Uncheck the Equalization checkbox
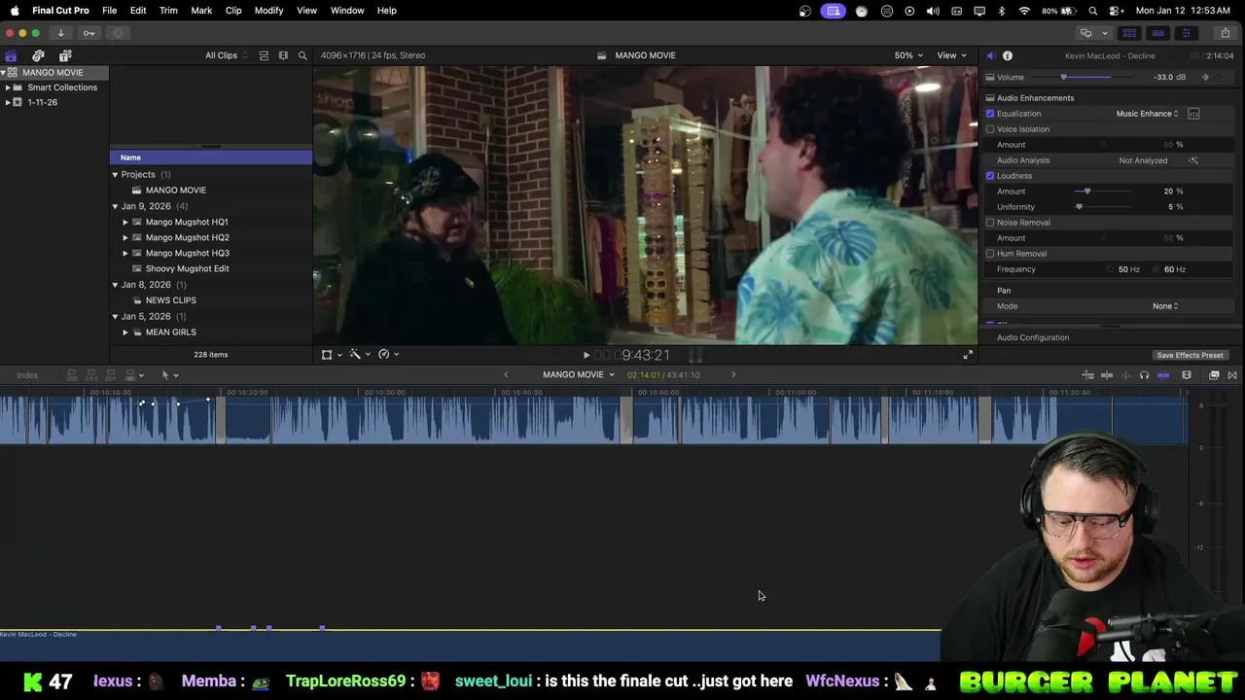This screenshot has height=700, width=1245. click(x=990, y=114)
